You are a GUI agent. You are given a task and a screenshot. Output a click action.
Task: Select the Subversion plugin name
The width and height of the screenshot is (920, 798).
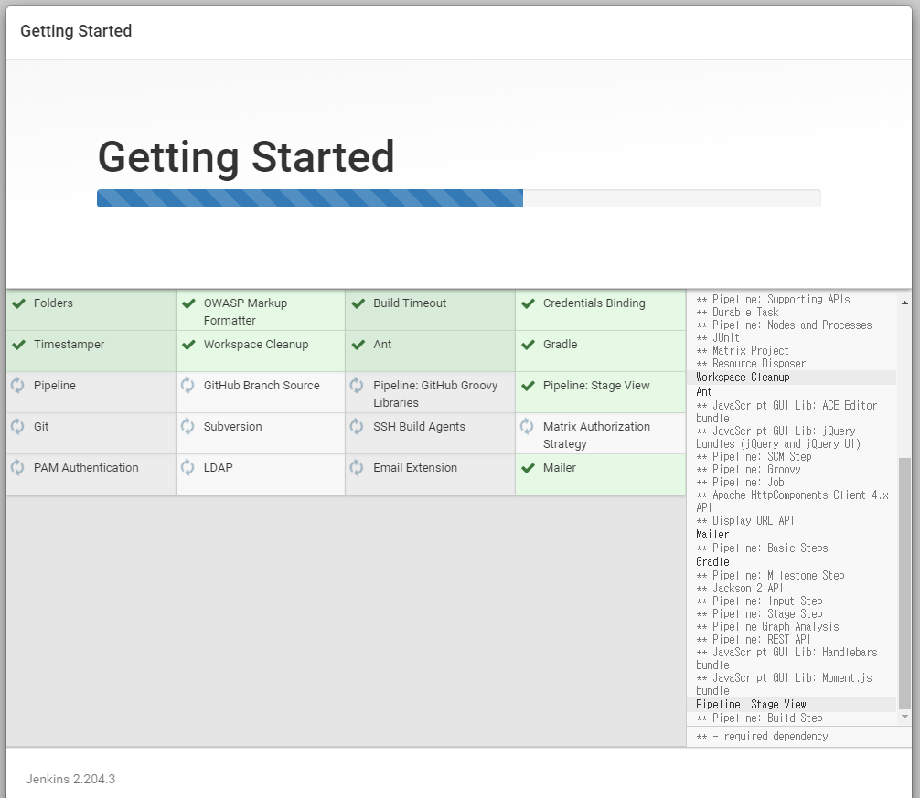(233, 426)
